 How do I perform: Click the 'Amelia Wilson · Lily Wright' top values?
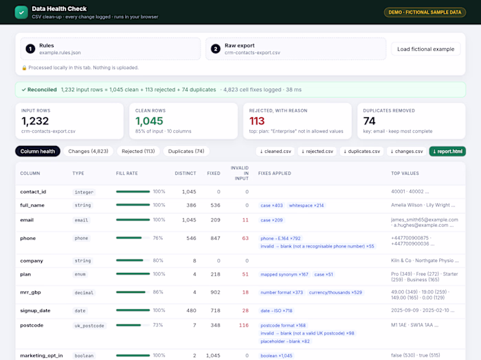click(x=423, y=205)
